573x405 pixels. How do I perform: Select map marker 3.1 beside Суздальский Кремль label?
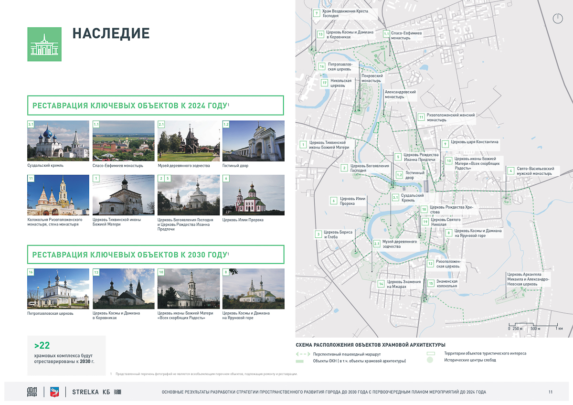pyautogui.click(x=395, y=197)
